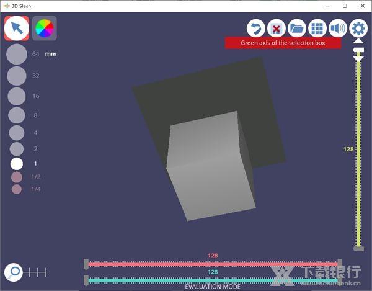Click the red slider right handle
Image resolution: width=372 pixels, height=291 pixels.
(x=340, y=264)
